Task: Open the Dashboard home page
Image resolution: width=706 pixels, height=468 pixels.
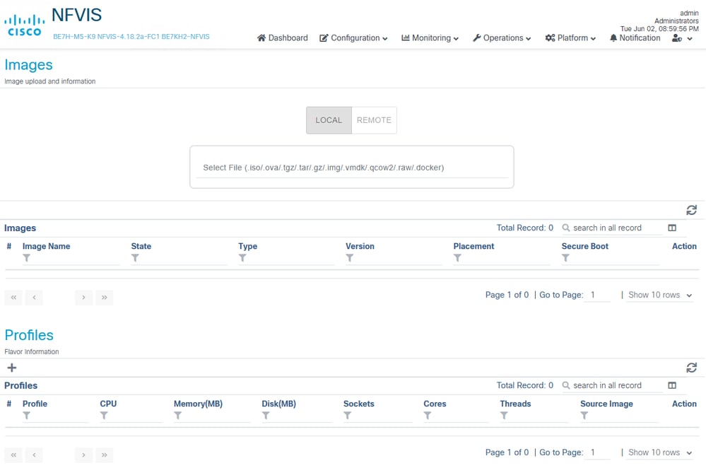Action: (x=282, y=38)
